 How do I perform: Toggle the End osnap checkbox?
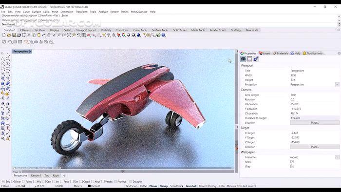(3, 182)
